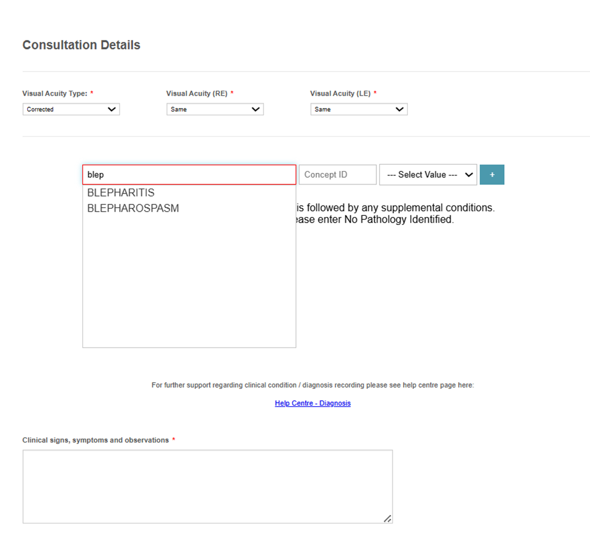Click into the clinical signs and observations textarea
Screen dimensions: 590x543
tap(208, 487)
